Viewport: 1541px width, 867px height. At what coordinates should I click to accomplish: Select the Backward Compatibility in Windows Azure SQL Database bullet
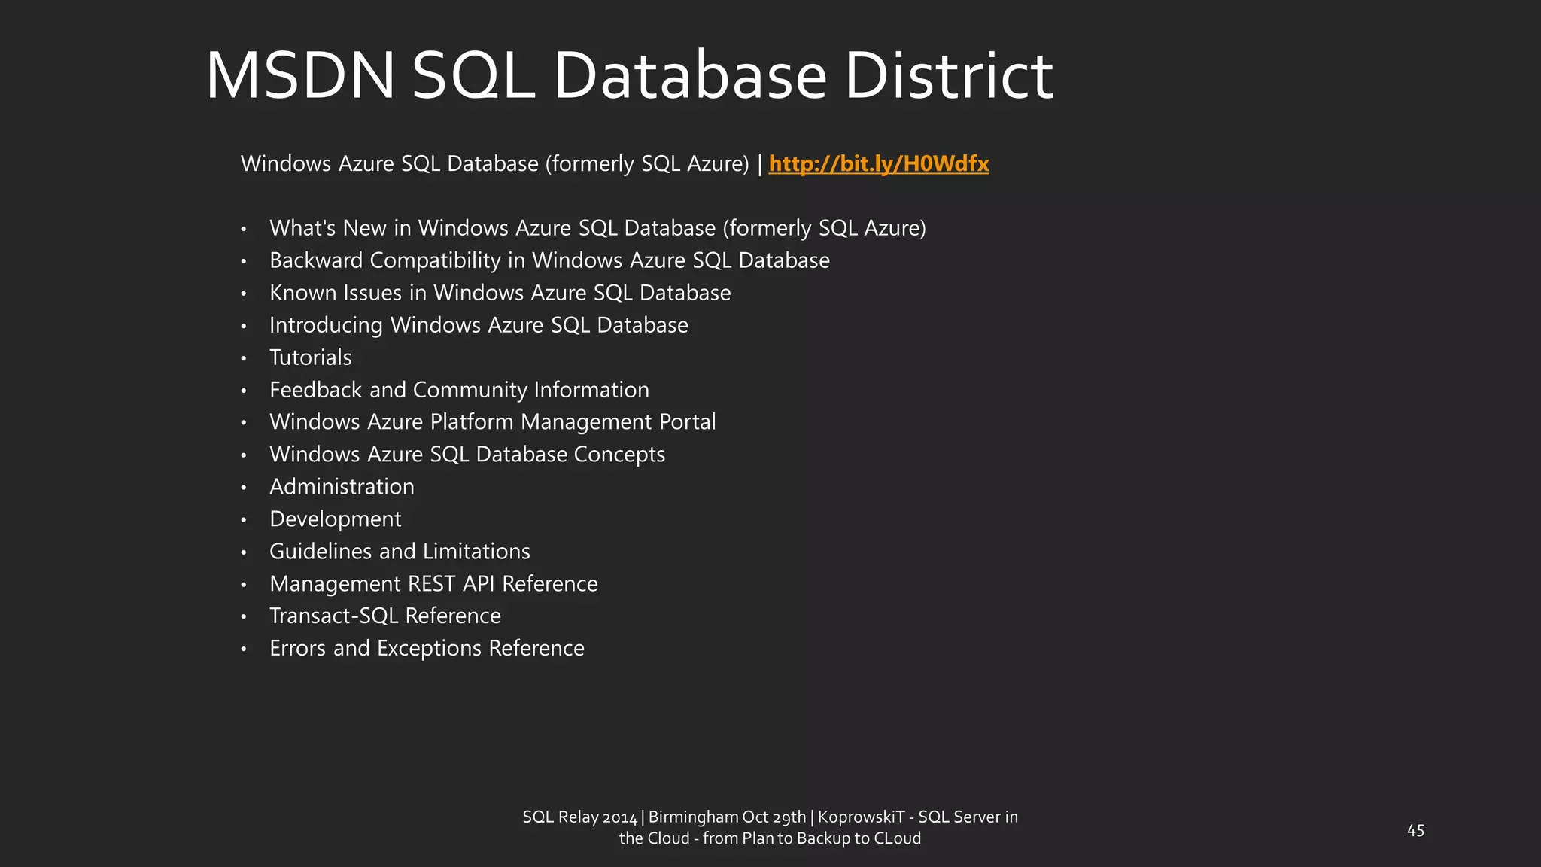[x=550, y=260]
